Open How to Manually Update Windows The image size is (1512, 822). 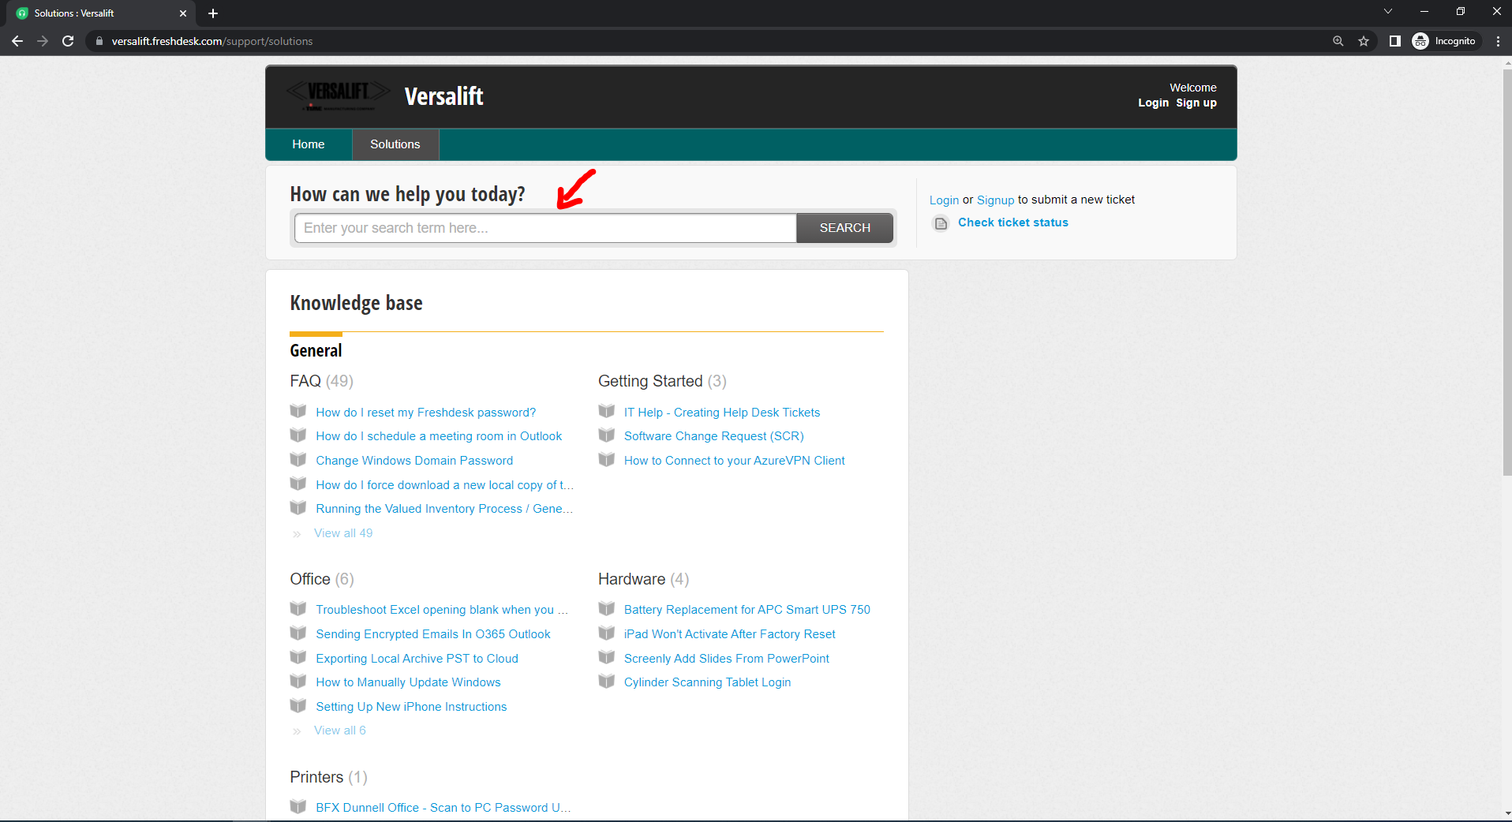click(408, 682)
